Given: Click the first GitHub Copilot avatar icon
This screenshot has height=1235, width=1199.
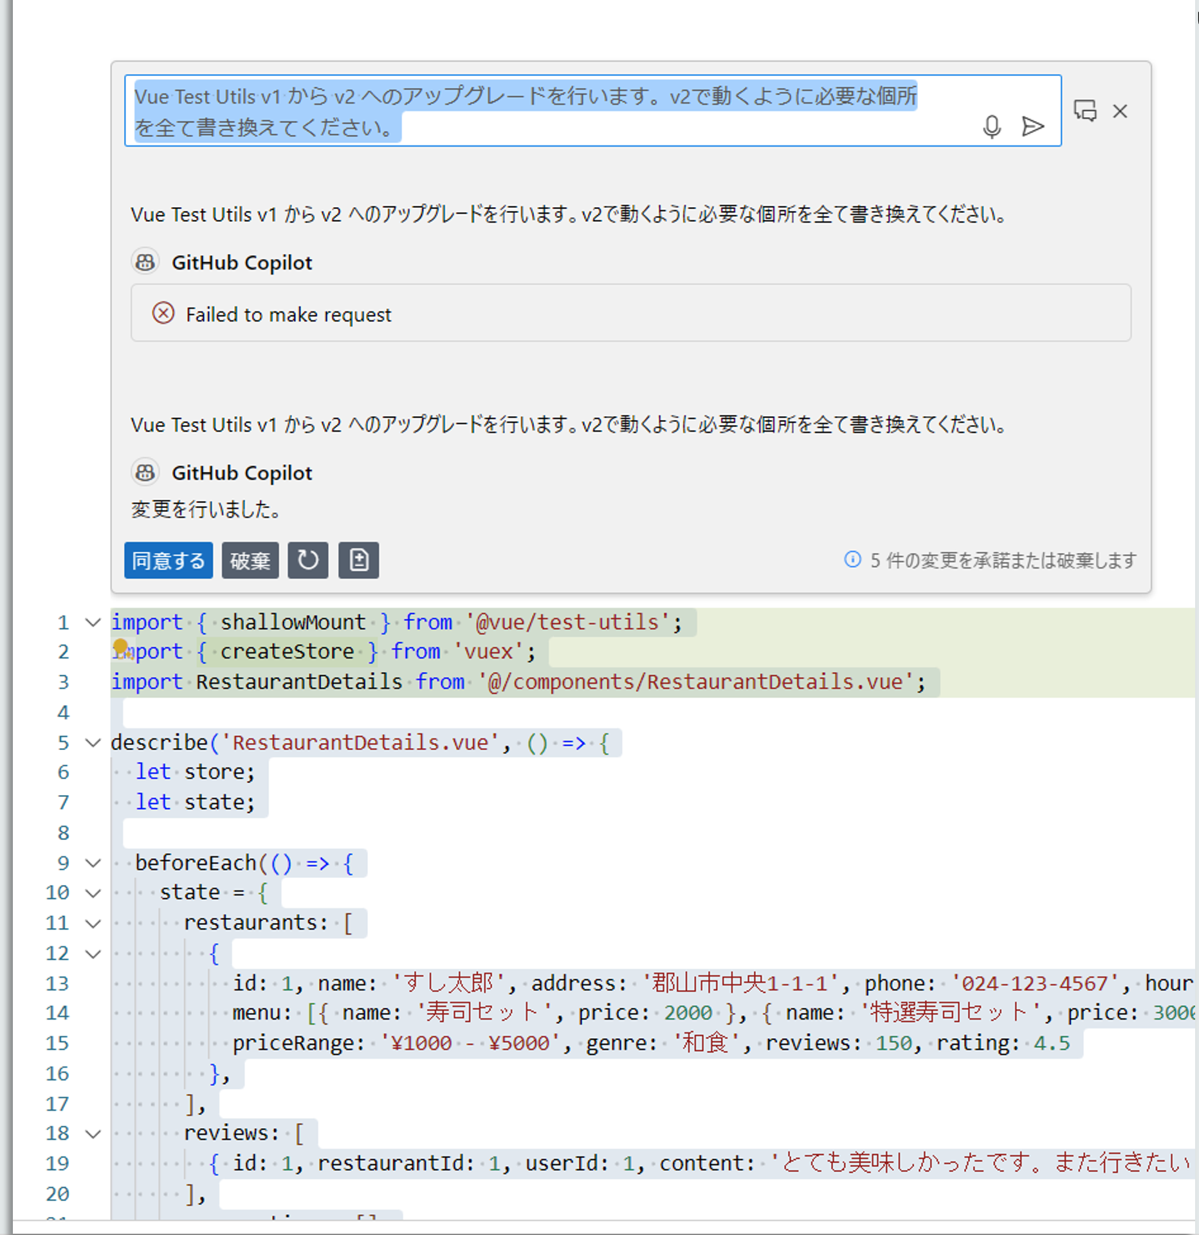Looking at the screenshot, I should pos(145,262).
